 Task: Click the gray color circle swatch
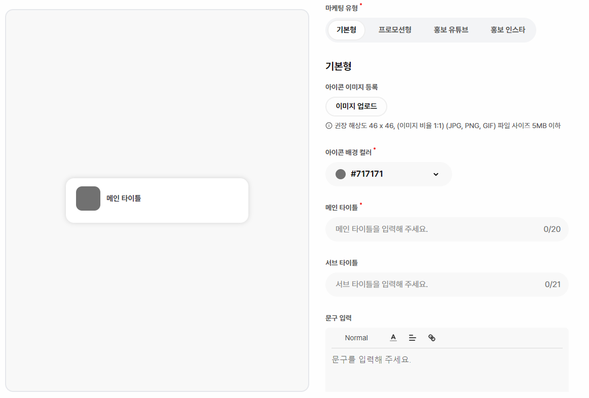(340, 174)
